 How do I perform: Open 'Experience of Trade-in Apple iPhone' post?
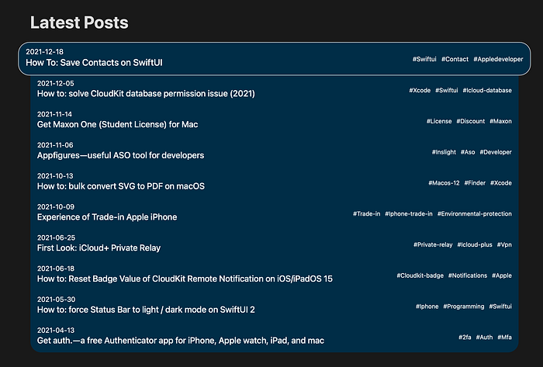[107, 217]
